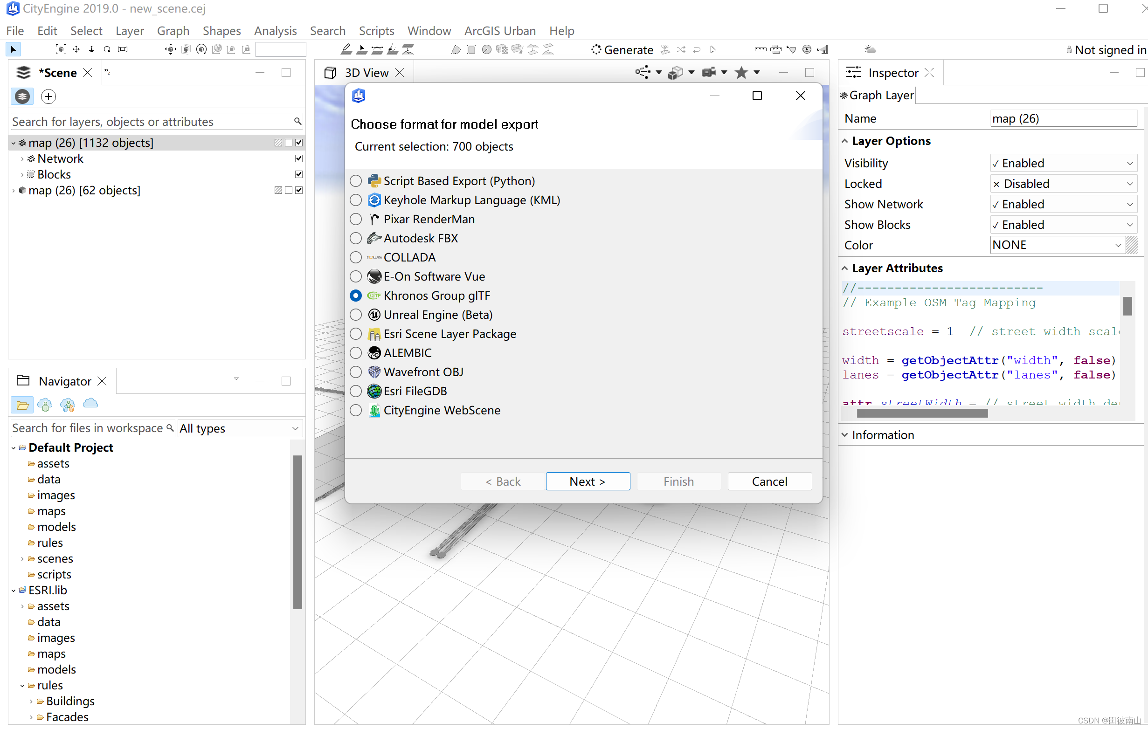
Task: Click the add layer plus icon
Action: point(48,96)
